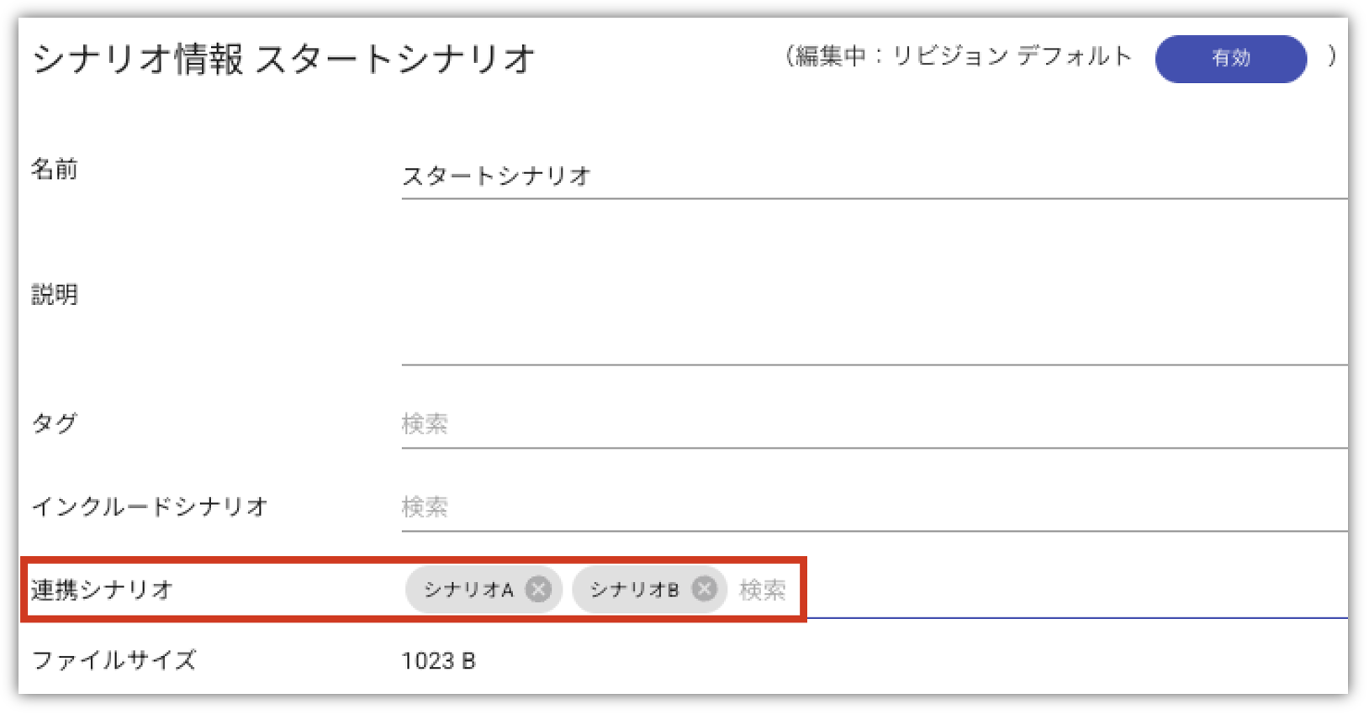Image resolution: width=1369 pixels, height=714 pixels.
Task: Click the タグ field label
Action: pos(55,423)
